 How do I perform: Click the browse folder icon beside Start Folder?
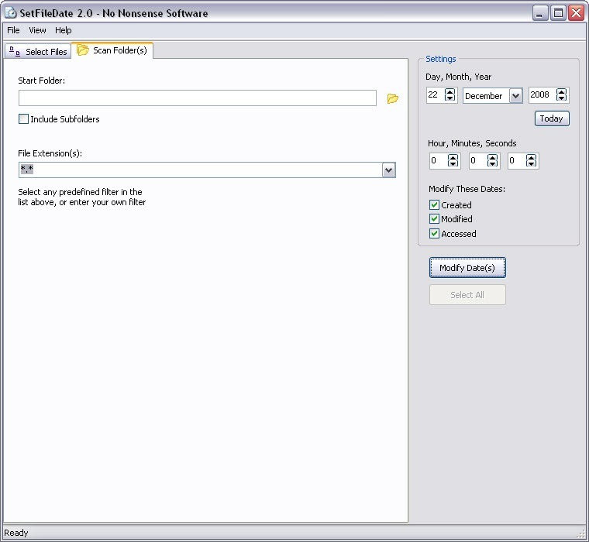[392, 98]
